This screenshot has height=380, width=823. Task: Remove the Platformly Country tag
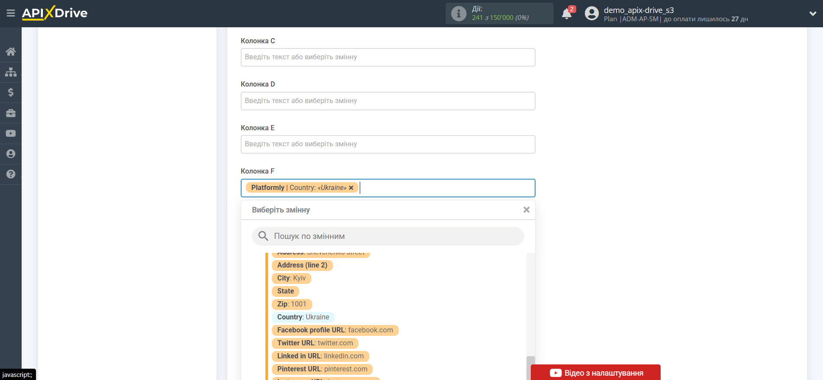pyautogui.click(x=351, y=188)
